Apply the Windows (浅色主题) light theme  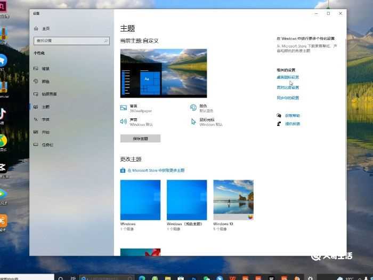(186, 199)
